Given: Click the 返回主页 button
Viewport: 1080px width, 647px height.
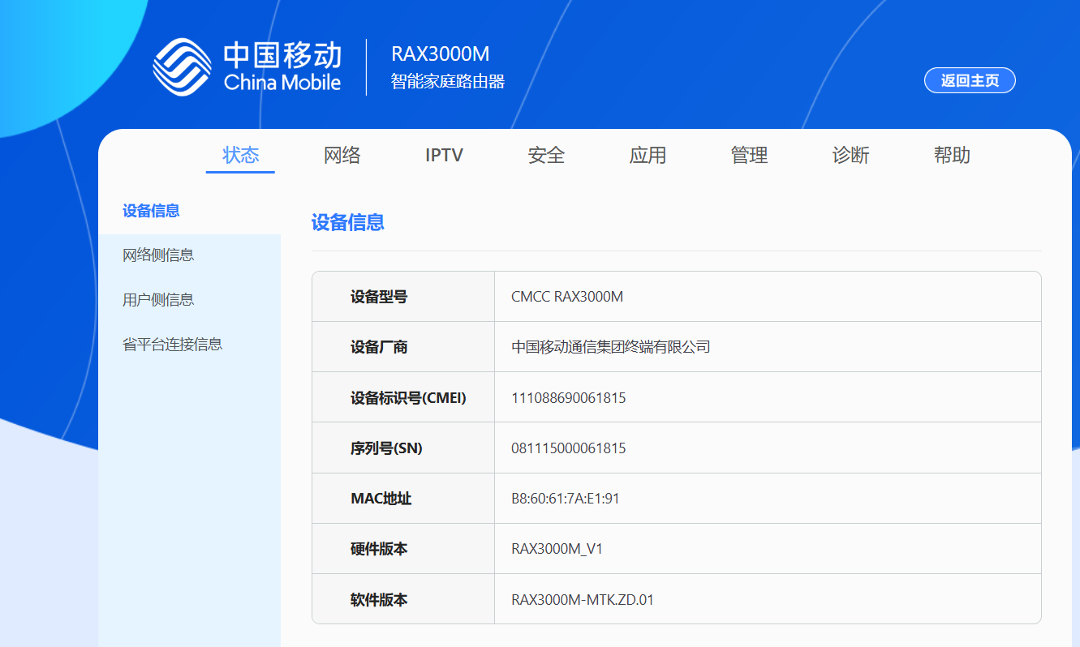Looking at the screenshot, I should click(970, 80).
